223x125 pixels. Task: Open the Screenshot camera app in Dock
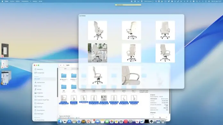[65, 121]
